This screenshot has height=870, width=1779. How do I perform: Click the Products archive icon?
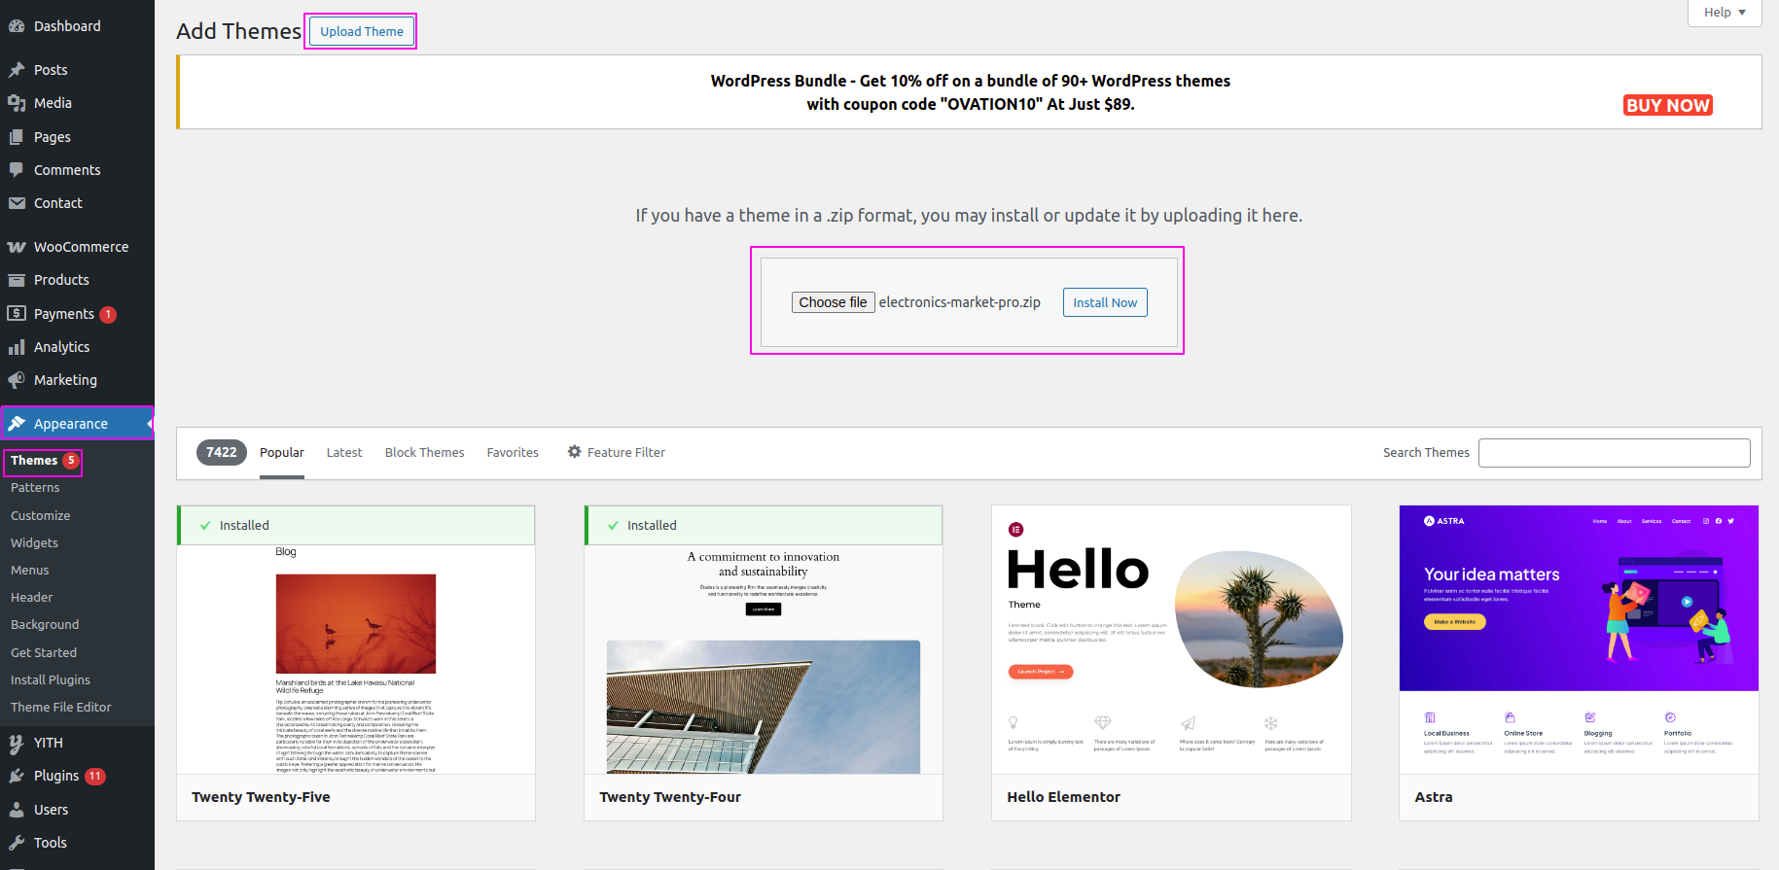coord(17,280)
